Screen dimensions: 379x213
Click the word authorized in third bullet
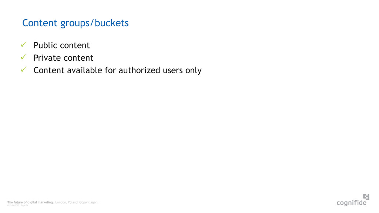(140, 70)
